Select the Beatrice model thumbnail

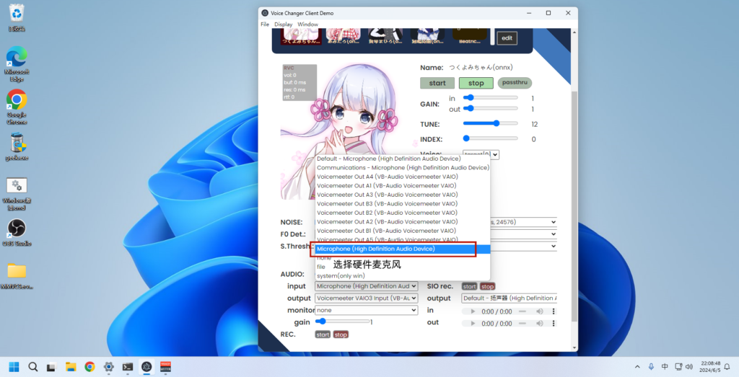470,37
